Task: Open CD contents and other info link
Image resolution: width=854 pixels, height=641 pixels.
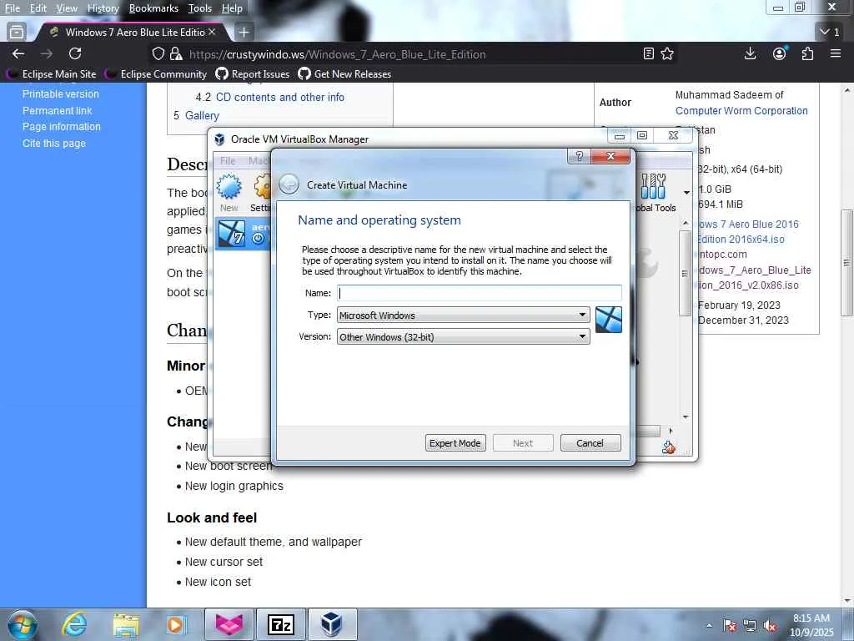Action: [280, 97]
